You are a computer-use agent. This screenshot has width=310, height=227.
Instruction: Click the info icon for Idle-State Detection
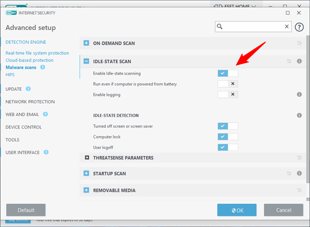pyautogui.click(x=299, y=115)
